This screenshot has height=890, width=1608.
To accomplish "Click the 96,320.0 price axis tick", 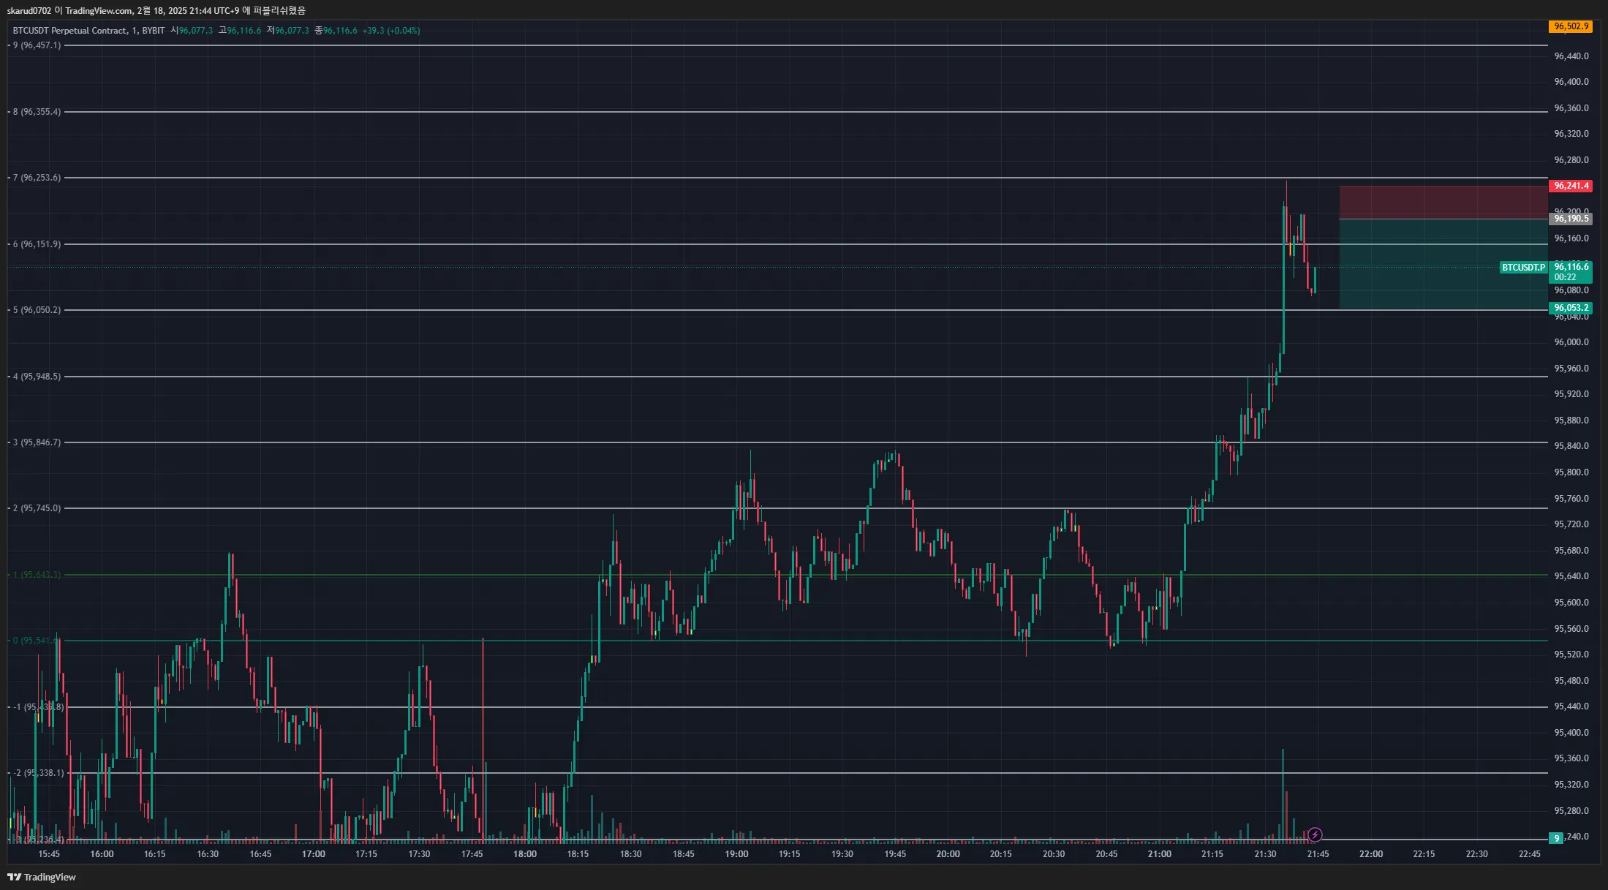I will tap(1571, 134).
